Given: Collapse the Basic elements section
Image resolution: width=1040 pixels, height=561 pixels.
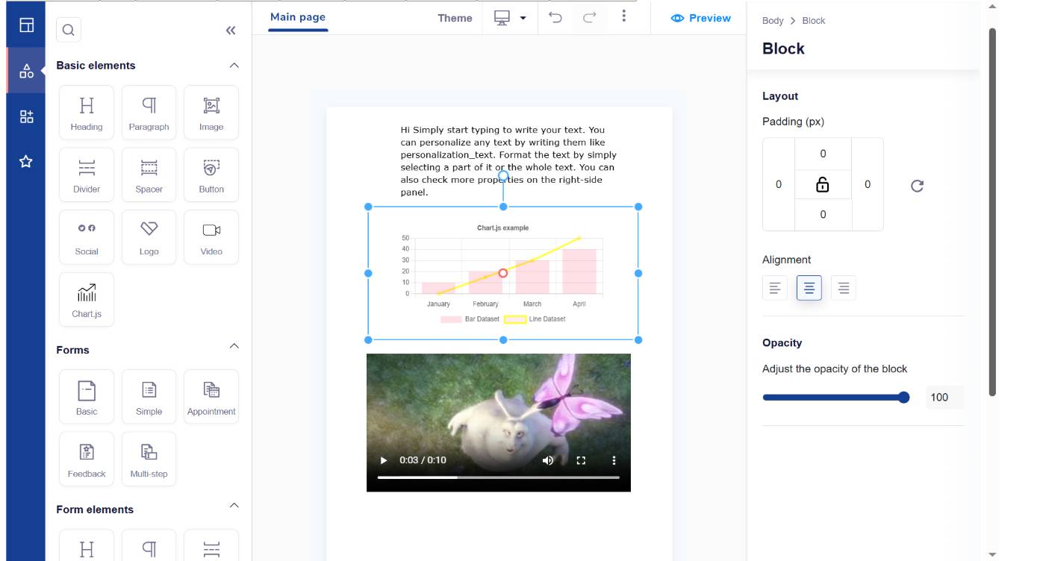Looking at the screenshot, I should (234, 66).
